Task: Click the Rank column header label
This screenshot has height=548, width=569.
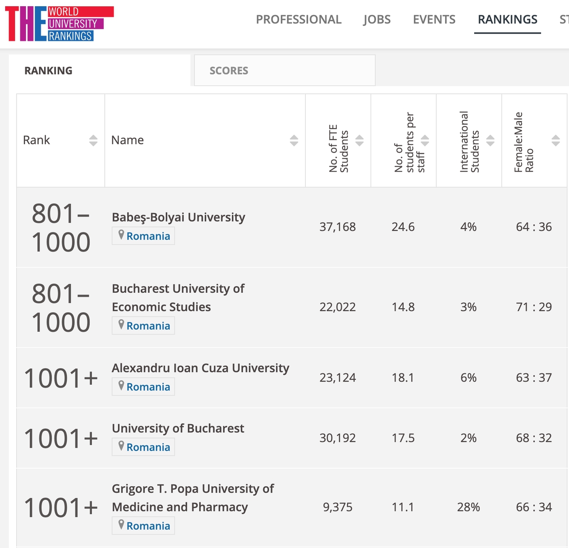Action: coord(37,140)
